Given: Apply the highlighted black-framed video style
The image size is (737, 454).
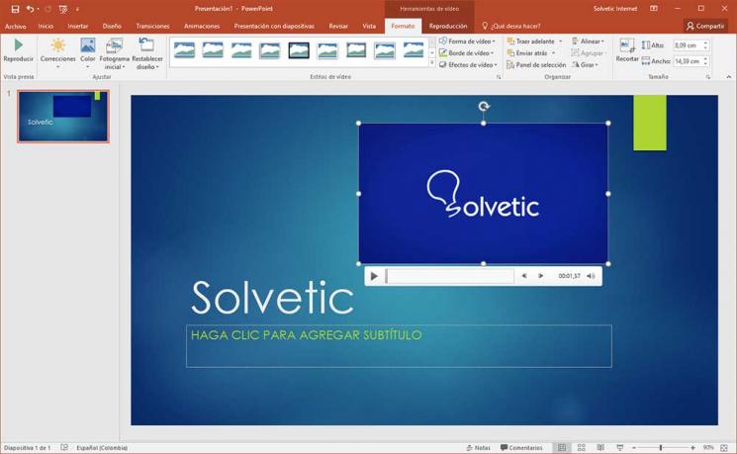Looking at the screenshot, I should (x=299, y=49).
